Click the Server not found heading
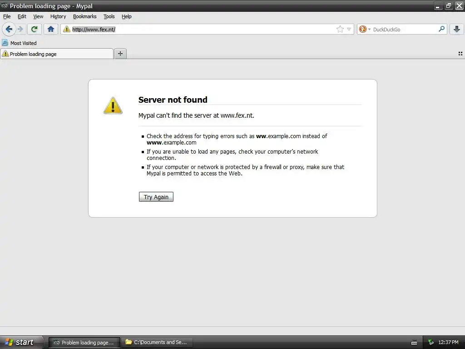 pyautogui.click(x=173, y=100)
